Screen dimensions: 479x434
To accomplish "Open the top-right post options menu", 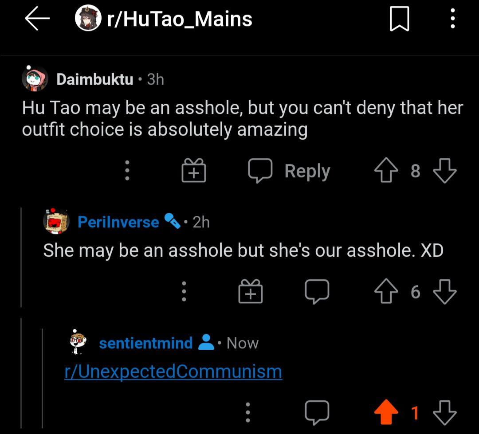I will pyautogui.click(x=453, y=19).
